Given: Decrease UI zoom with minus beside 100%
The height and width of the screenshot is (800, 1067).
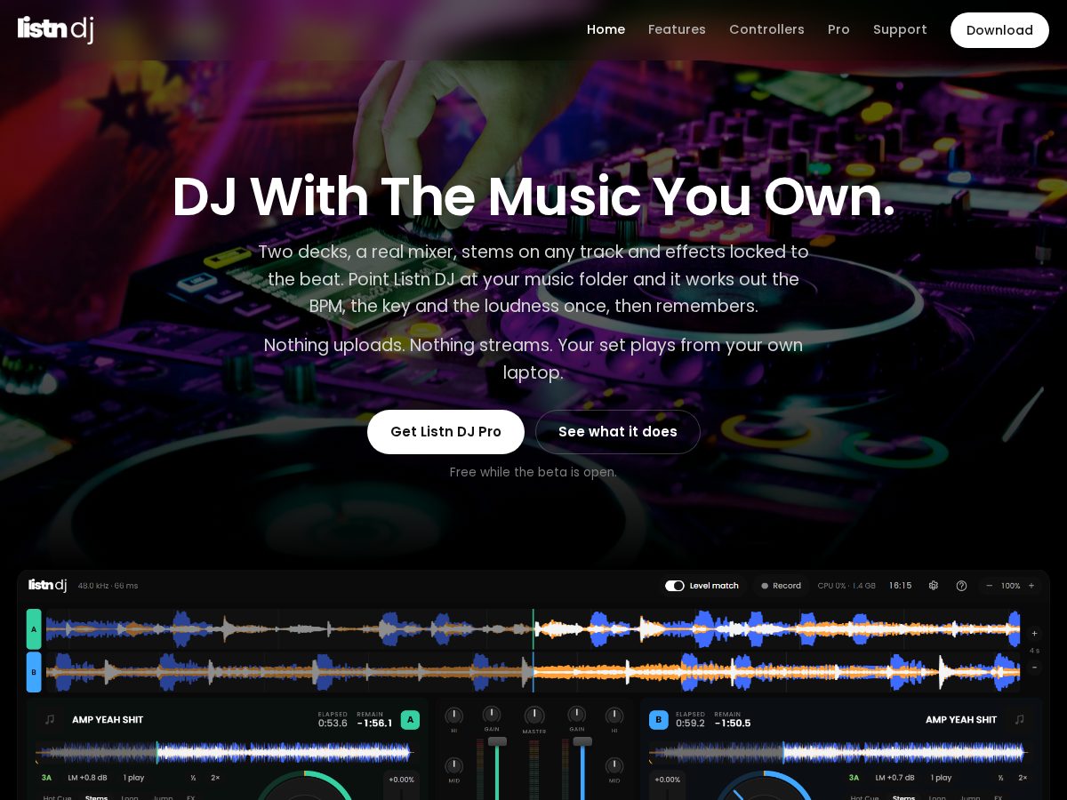Looking at the screenshot, I should pyautogui.click(x=989, y=586).
